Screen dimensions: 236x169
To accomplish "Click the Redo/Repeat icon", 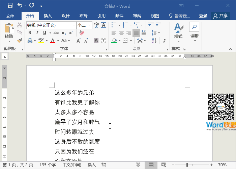I will pos(32,5).
